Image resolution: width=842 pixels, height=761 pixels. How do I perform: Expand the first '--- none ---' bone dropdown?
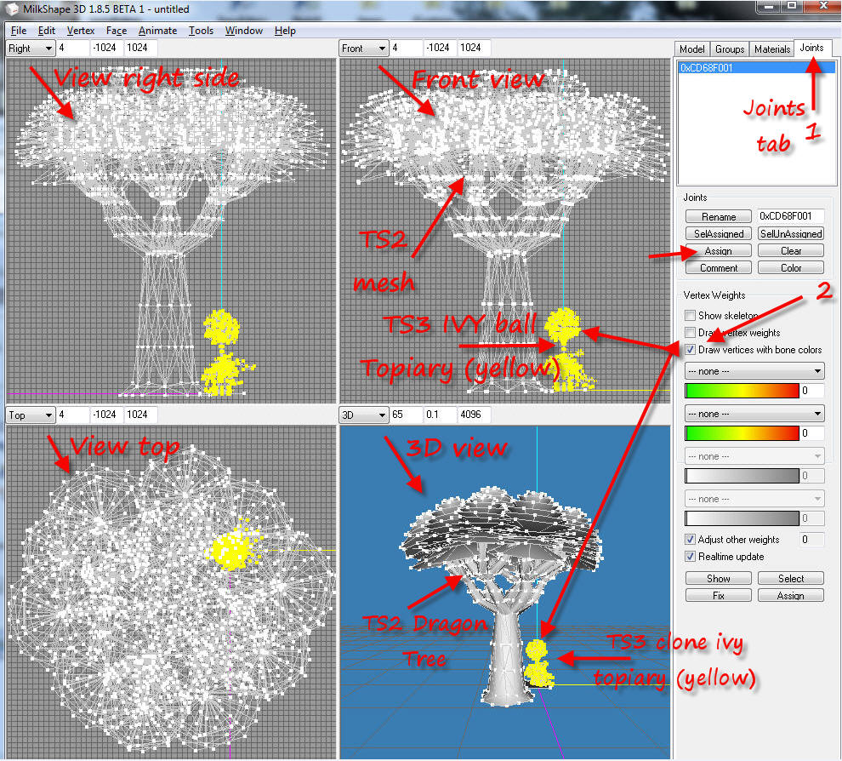(x=754, y=371)
